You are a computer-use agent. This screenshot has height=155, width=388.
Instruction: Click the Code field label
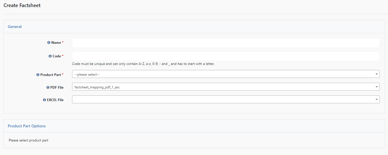57,56
